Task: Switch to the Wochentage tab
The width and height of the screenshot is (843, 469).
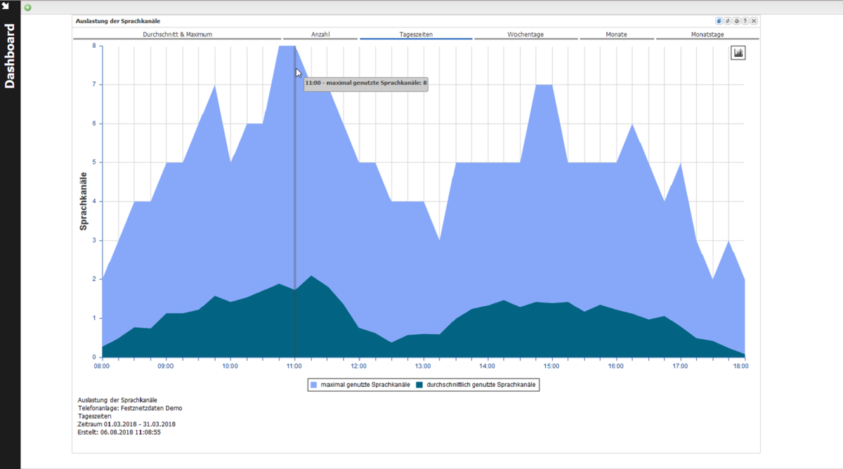Action: (x=525, y=34)
